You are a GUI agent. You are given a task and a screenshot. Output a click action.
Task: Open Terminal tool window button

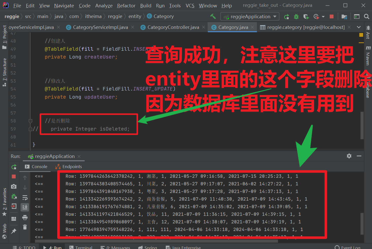(81, 247)
